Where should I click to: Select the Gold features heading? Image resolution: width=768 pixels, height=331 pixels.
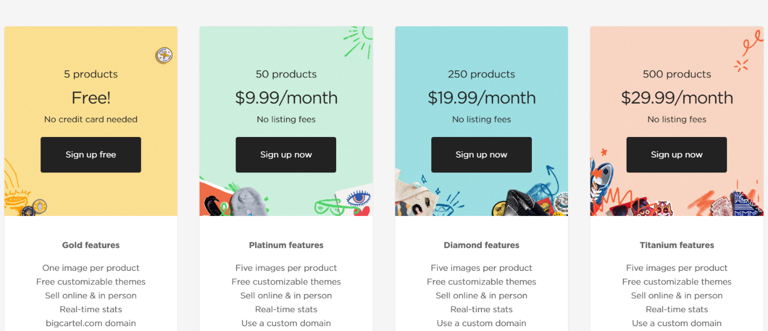91,245
